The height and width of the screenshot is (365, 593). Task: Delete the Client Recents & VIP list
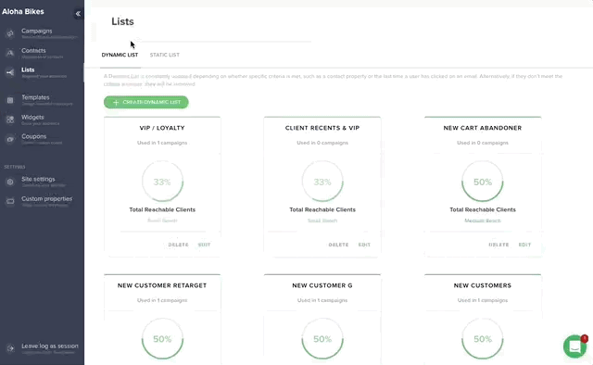[x=338, y=245]
